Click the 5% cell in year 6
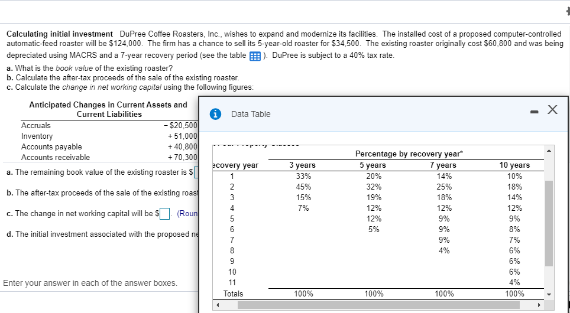The image size is (570, 313). click(374, 230)
